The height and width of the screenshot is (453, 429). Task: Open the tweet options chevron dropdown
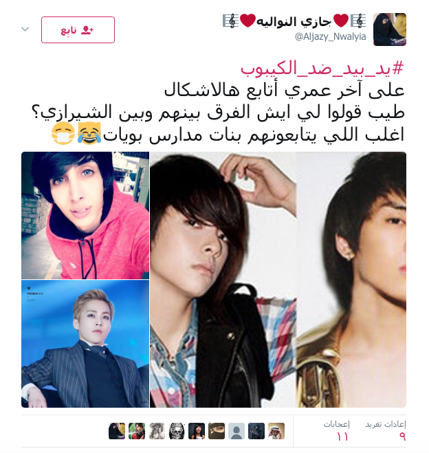pyautogui.click(x=25, y=30)
